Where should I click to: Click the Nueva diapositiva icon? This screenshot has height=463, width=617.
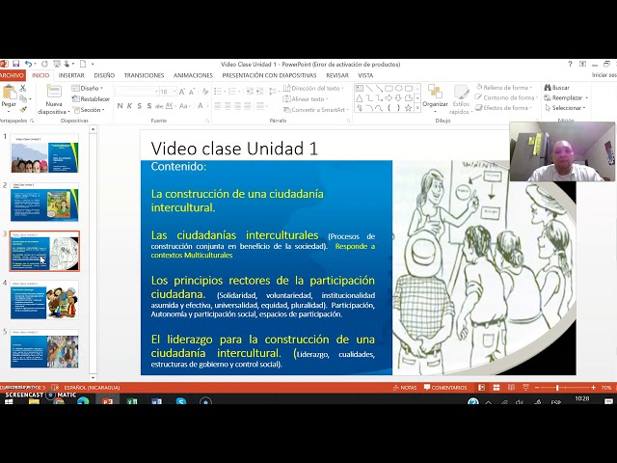pos(54,95)
